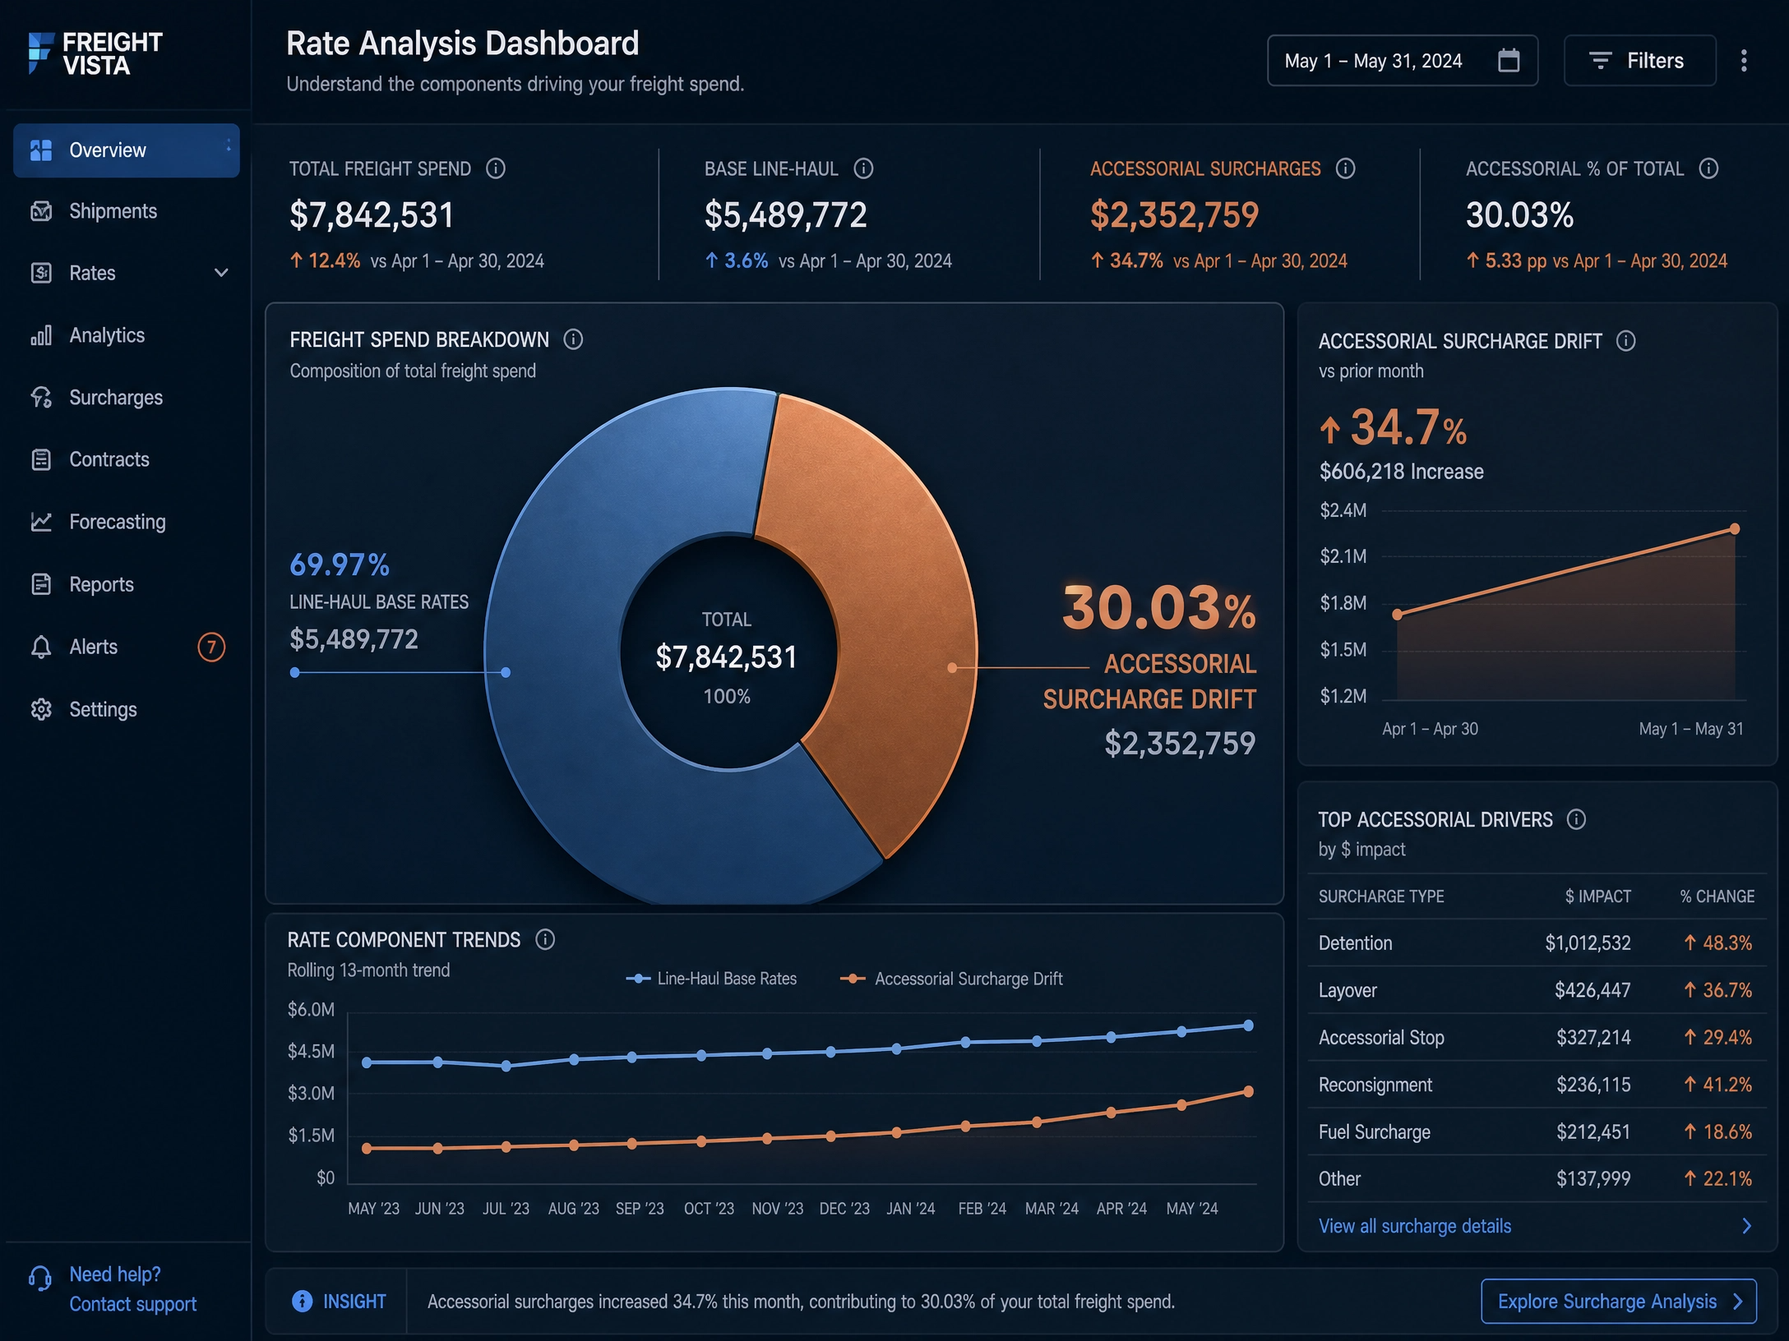
Task: Click the 69.97% line-haul label
Action: tap(340, 565)
